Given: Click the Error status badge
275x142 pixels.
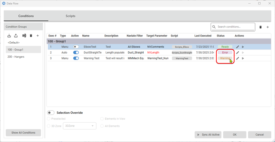Looking at the screenshot, I should click(x=225, y=52).
